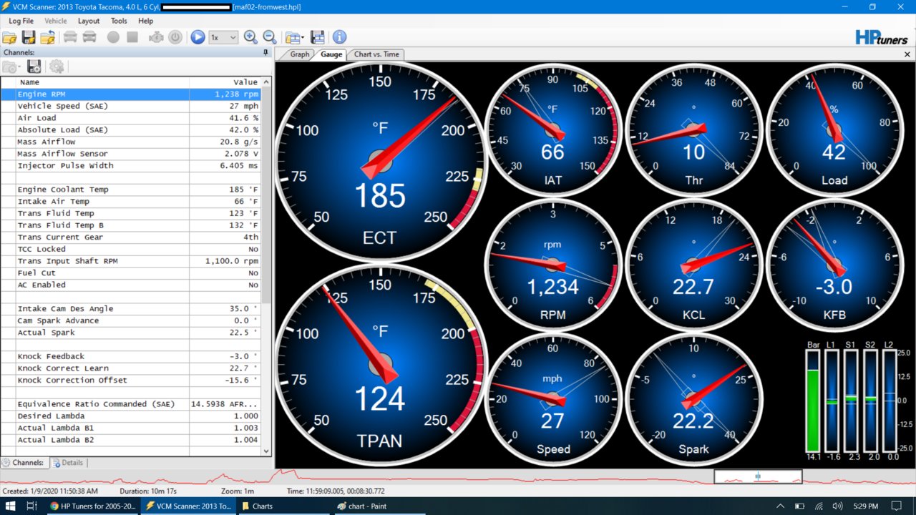The image size is (916, 515).
Task: Open the Log File menu
Action: click(x=21, y=21)
